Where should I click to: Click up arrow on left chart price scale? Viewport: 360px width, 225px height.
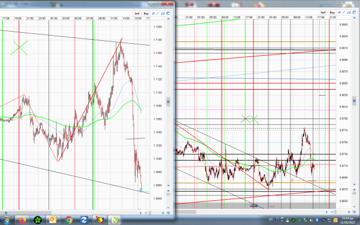(x=168, y=19)
